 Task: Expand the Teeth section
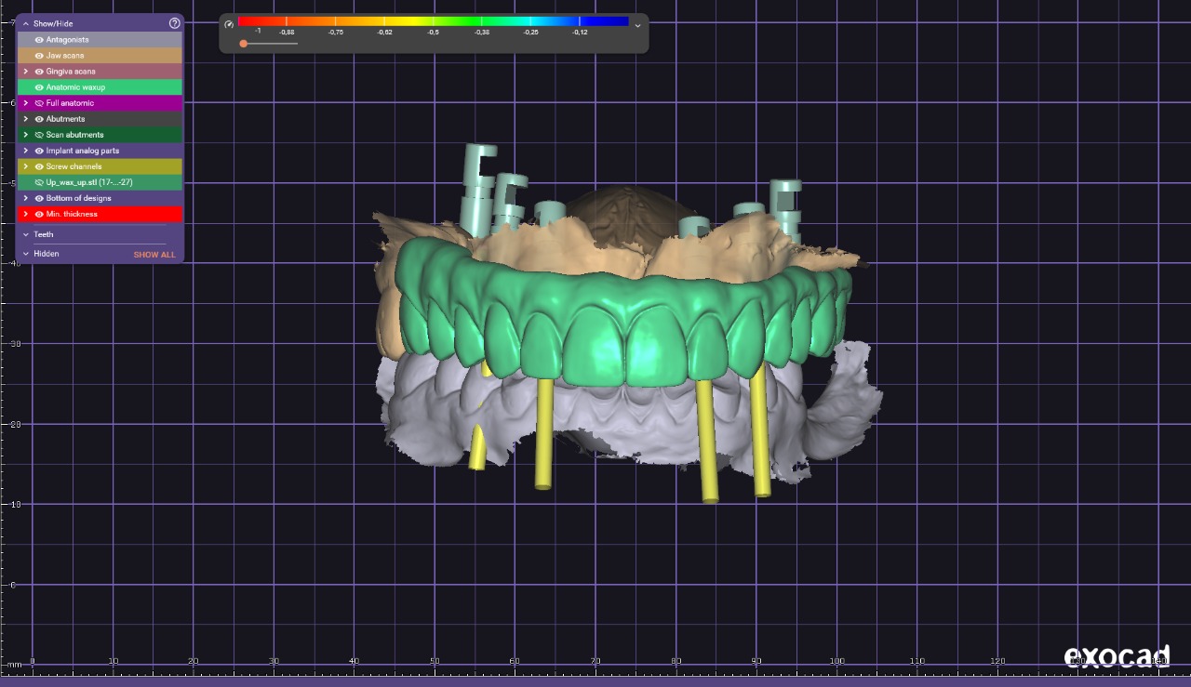coord(26,234)
